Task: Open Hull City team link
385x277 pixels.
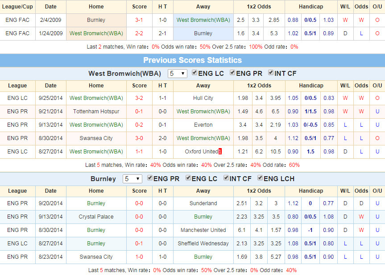Action: click(203, 98)
